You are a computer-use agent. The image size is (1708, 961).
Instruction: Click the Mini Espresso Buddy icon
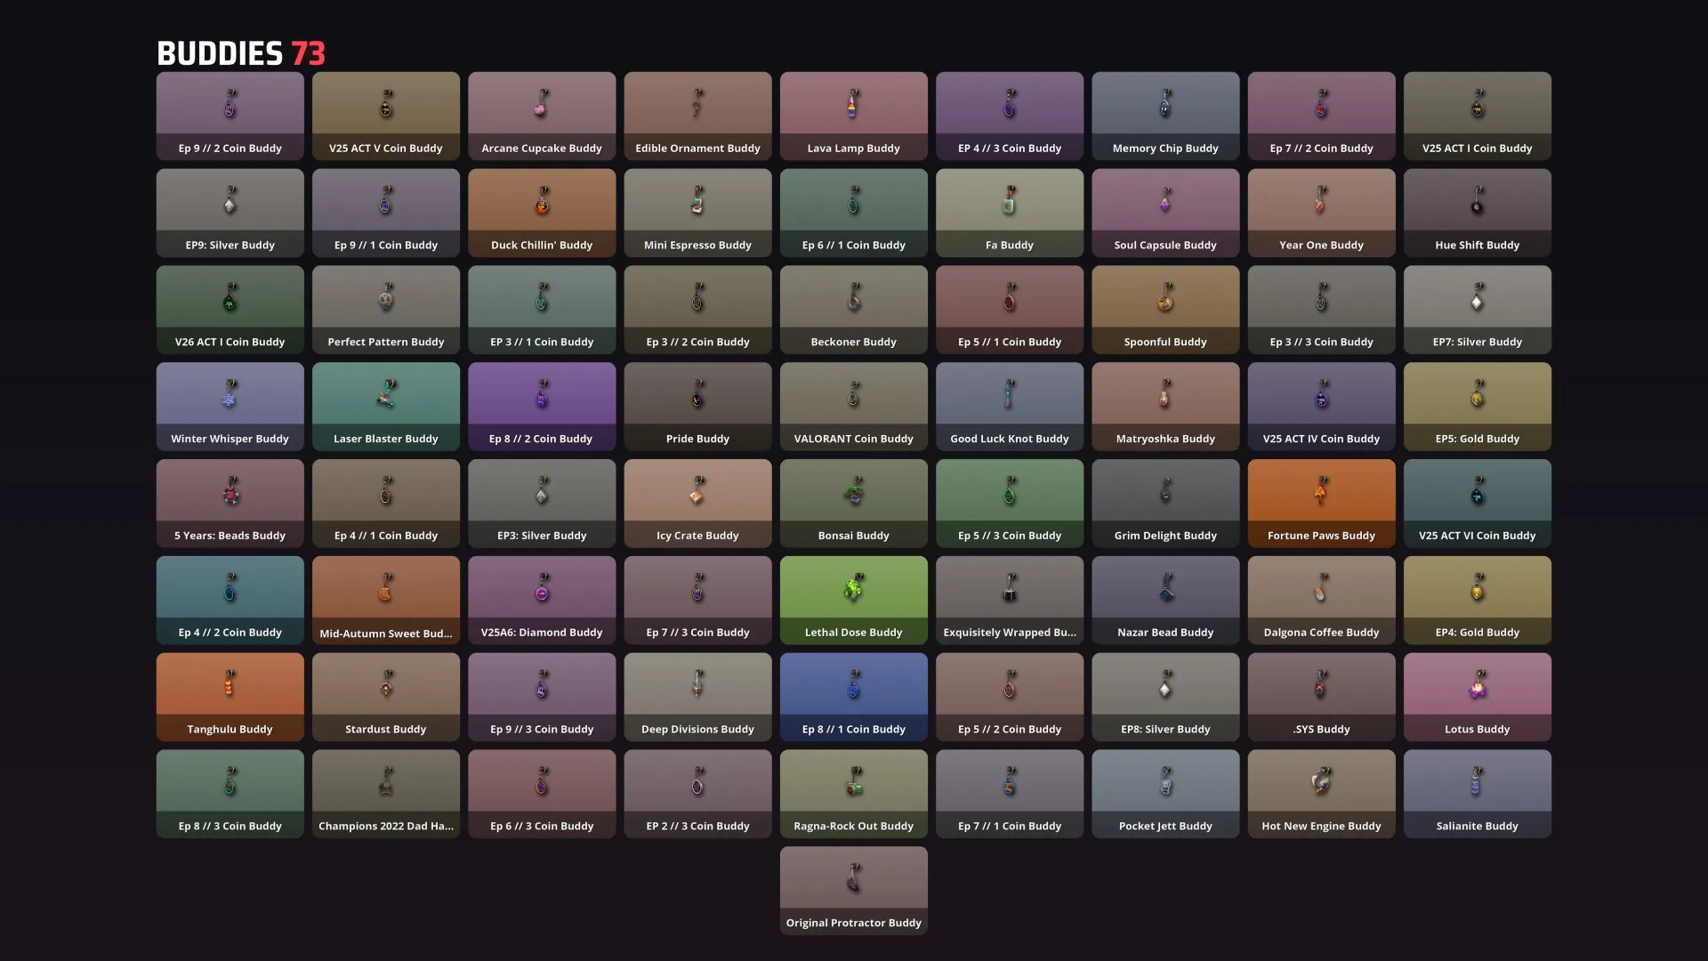[697, 201]
